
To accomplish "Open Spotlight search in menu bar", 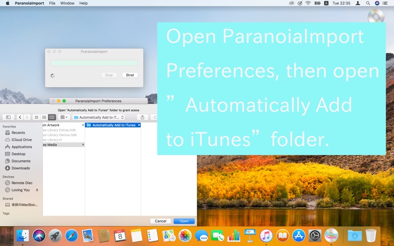I will coord(368,3).
